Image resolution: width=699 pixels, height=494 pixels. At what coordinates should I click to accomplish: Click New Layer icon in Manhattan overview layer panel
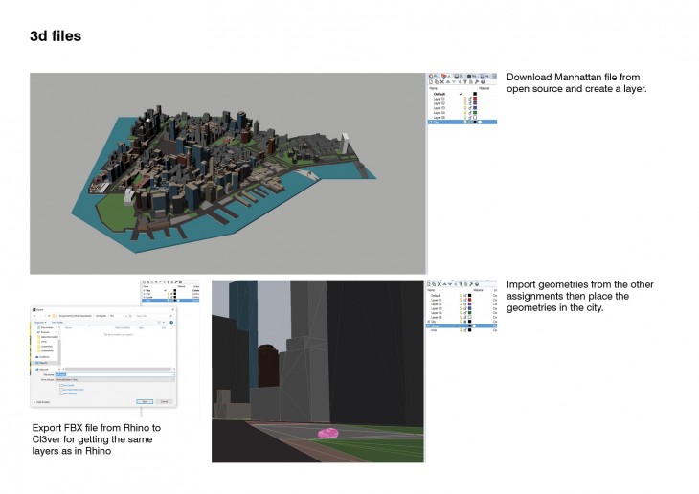(430, 82)
